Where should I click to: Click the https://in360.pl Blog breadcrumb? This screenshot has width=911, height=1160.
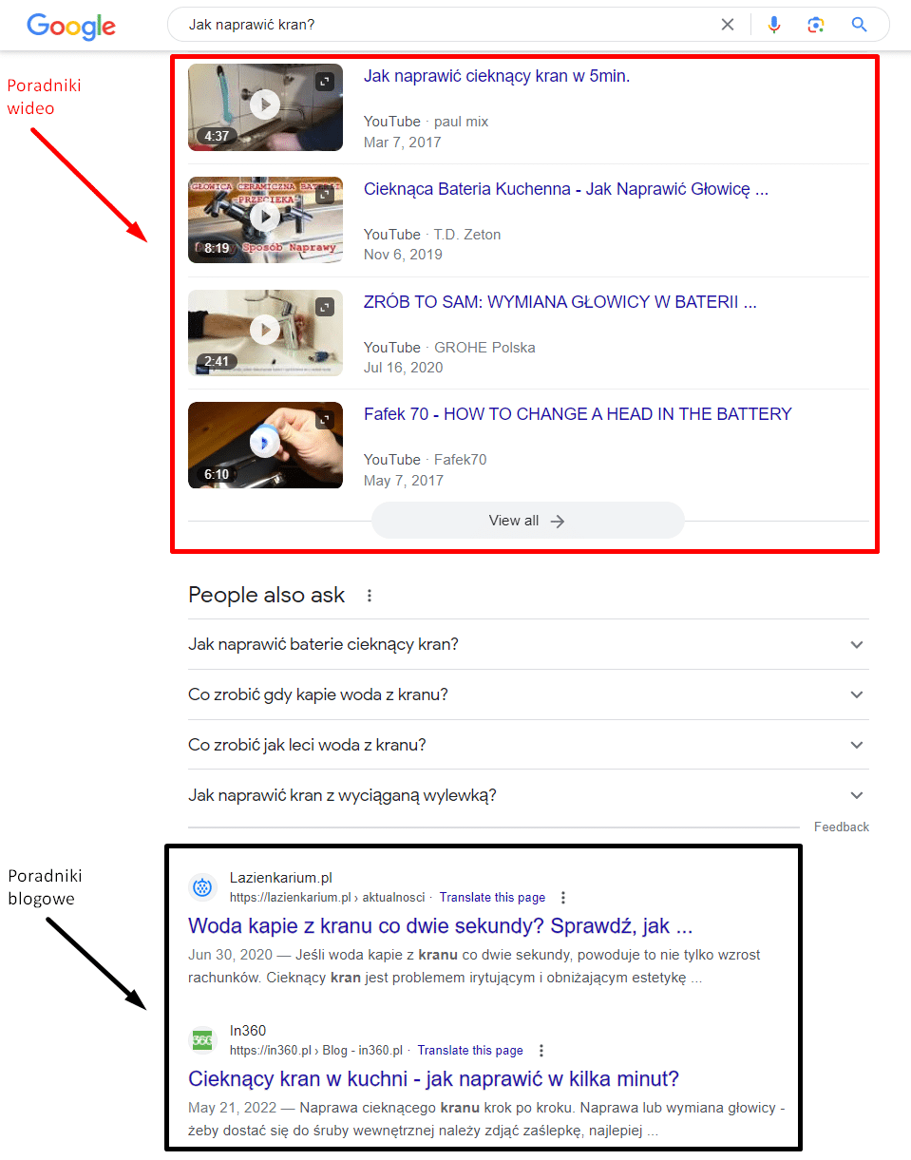(316, 1051)
